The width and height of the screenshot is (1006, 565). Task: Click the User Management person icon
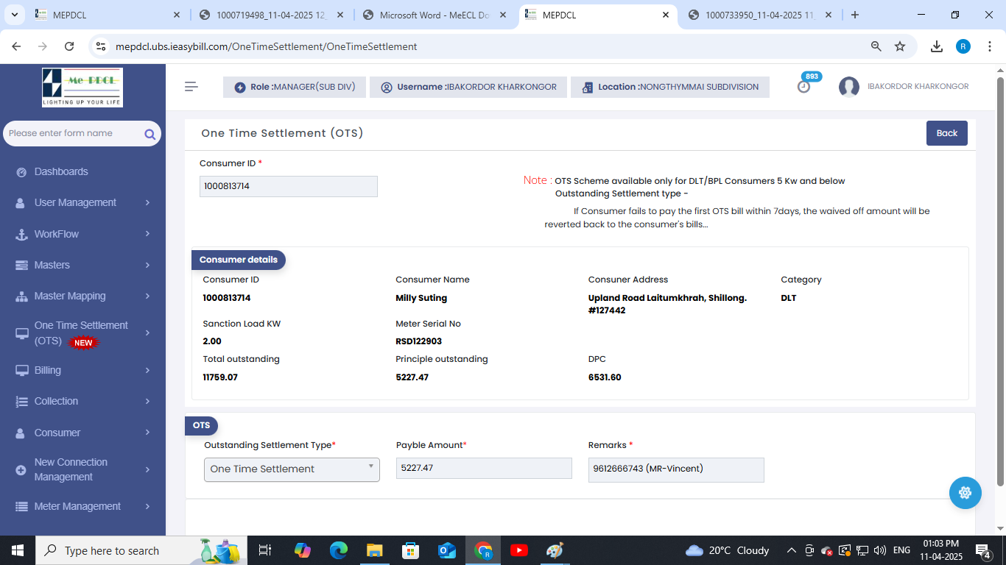[x=21, y=203]
